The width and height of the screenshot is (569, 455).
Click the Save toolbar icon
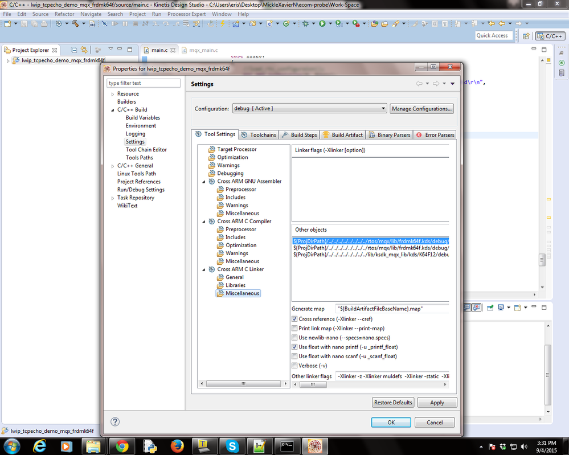click(24, 24)
